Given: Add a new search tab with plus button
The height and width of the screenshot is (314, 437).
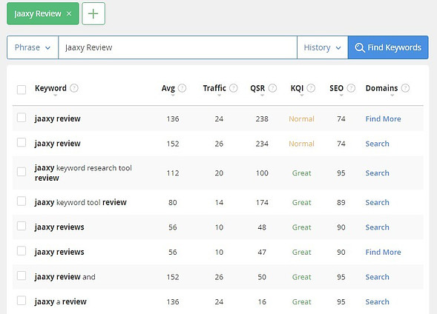Looking at the screenshot, I should click(93, 13).
